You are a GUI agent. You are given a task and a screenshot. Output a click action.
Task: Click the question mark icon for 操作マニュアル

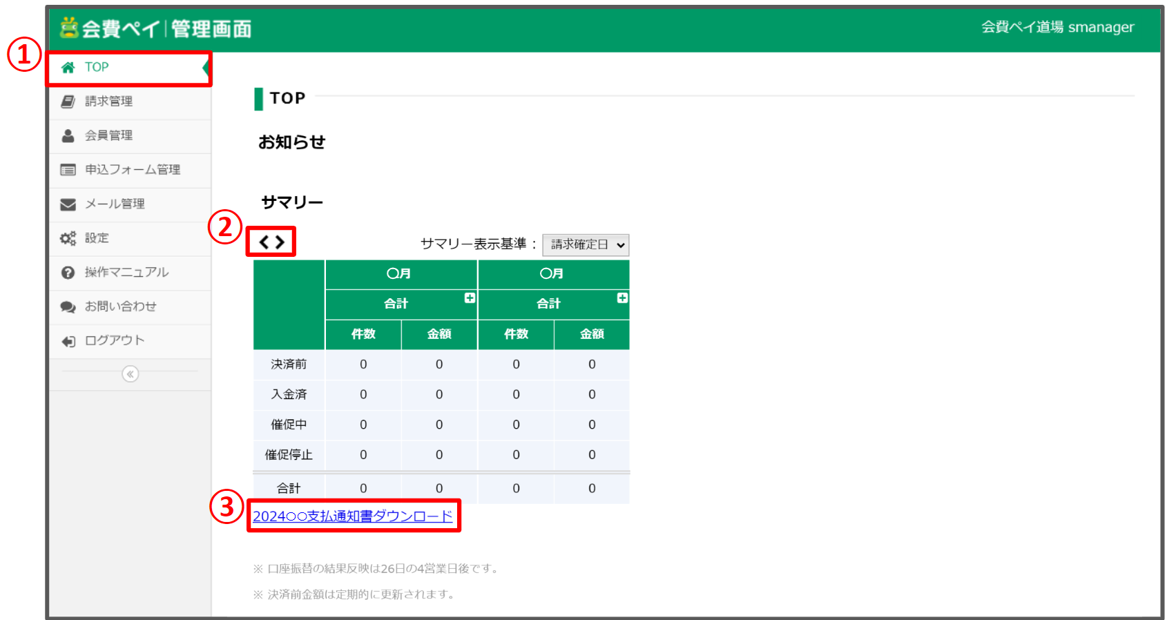tap(68, 273)
